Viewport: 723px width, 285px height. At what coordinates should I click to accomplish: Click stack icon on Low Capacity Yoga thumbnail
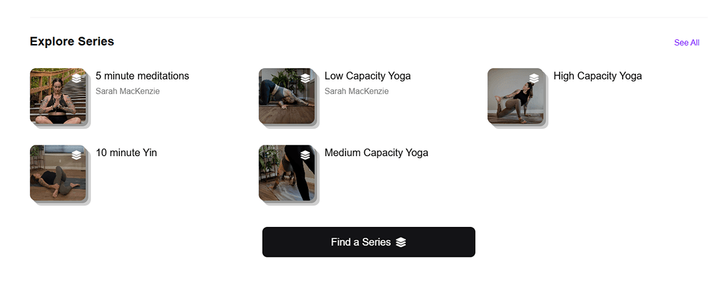[305, 78]
